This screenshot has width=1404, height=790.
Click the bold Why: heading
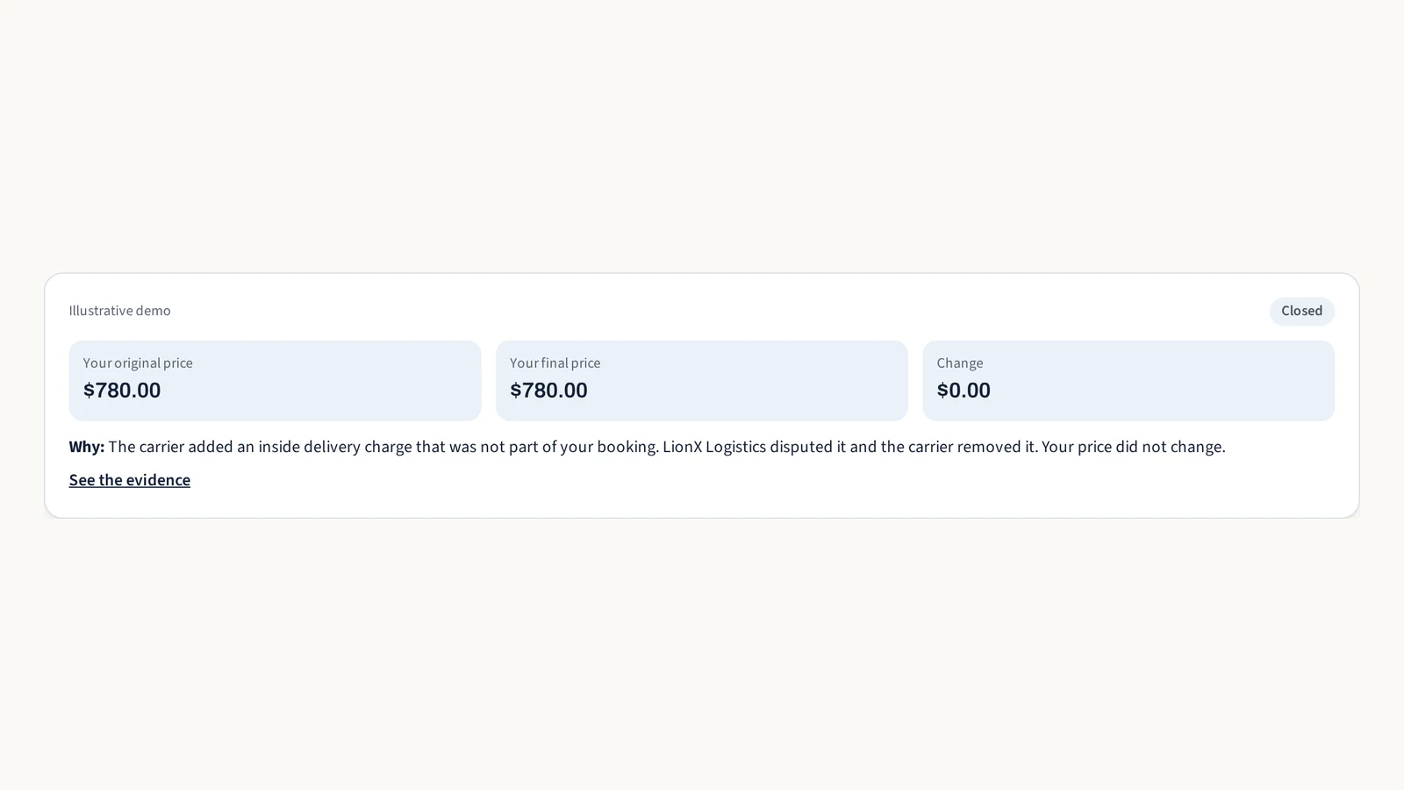point(86,447)
